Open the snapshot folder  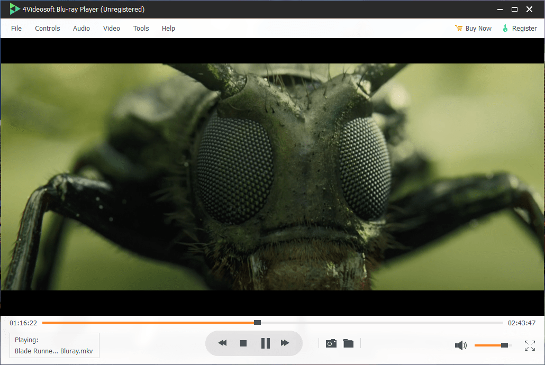point(348,343)
